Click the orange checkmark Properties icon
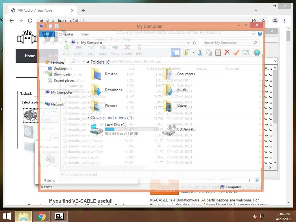The image size is (296, 222). [x=236, y=53]
